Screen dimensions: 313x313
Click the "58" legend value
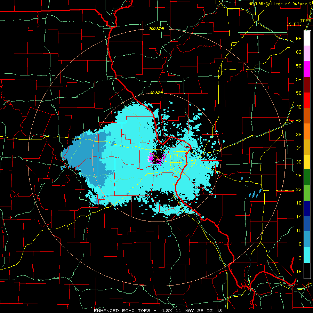click(299, 66)
